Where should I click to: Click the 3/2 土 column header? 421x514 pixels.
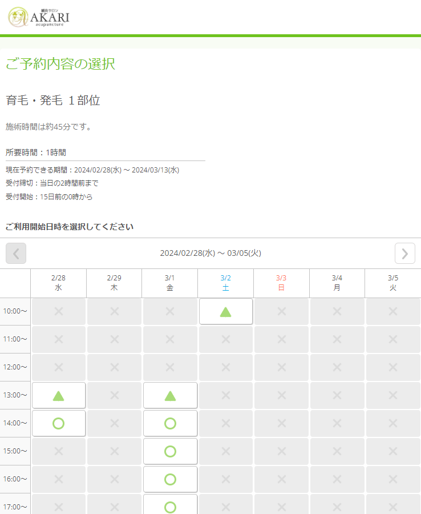point(225,283)
